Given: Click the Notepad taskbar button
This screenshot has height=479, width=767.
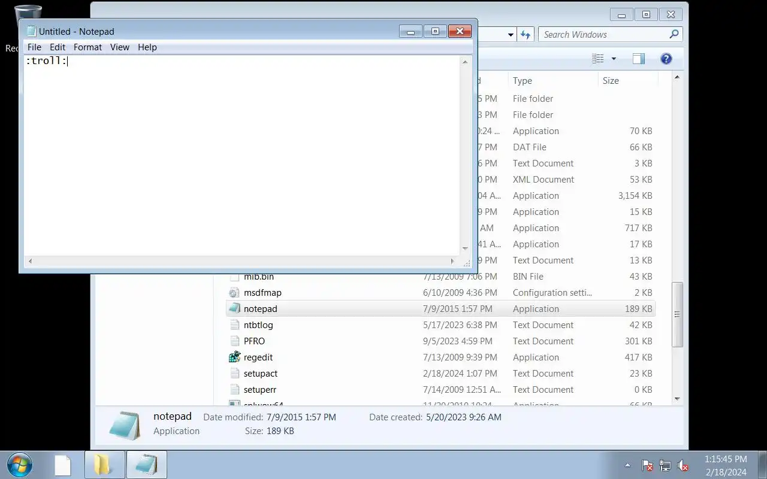Looking at the screenshot, I should click(x=147, y=465).
